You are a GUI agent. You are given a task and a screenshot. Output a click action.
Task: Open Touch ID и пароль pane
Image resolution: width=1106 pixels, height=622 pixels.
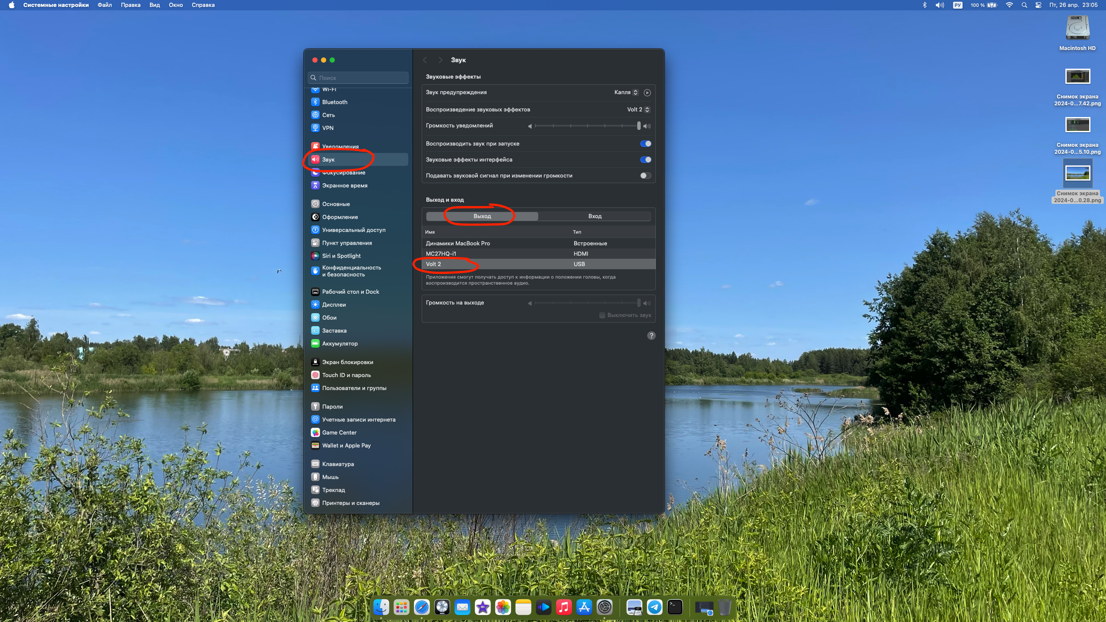(346, 375)
